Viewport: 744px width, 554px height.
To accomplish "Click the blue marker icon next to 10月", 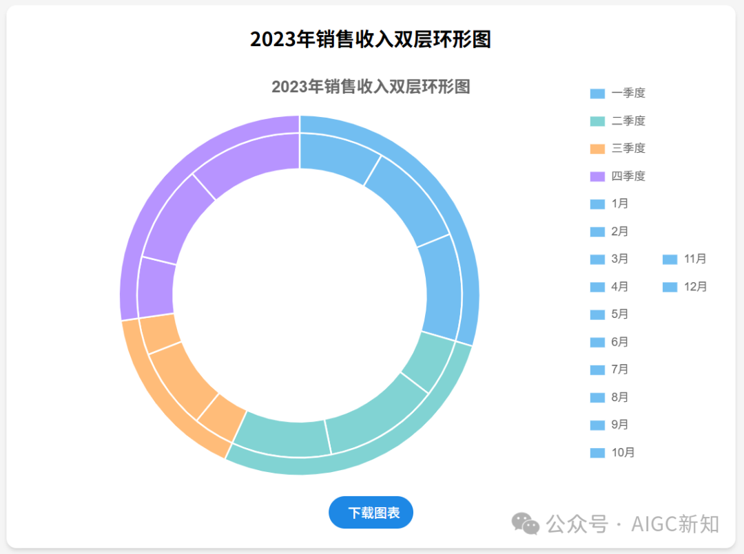I will tap(596, 453).
